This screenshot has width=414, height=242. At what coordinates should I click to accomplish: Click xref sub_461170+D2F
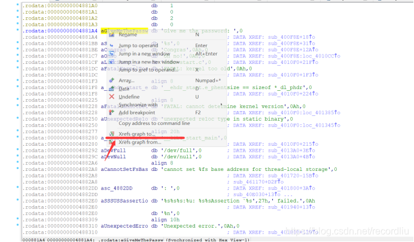[x=258, y=182]
